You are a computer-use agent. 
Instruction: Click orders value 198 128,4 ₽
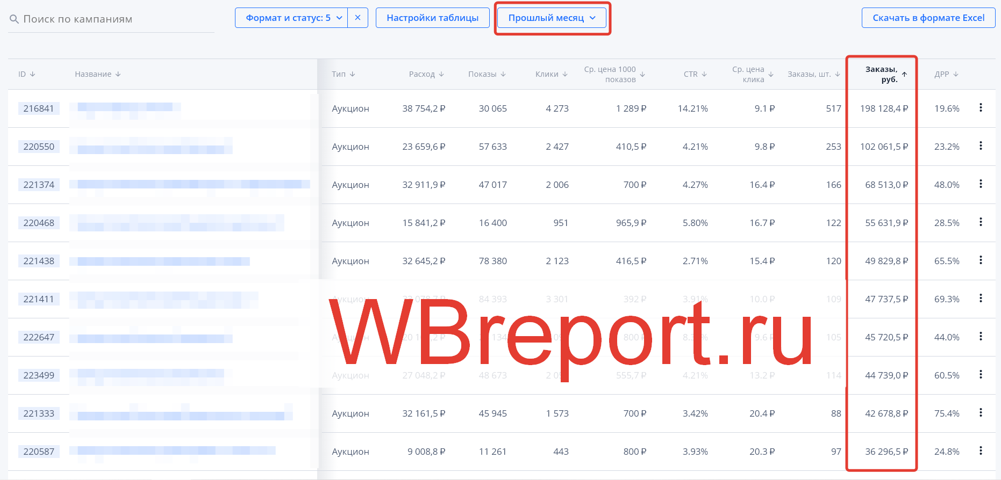(884, 108)
